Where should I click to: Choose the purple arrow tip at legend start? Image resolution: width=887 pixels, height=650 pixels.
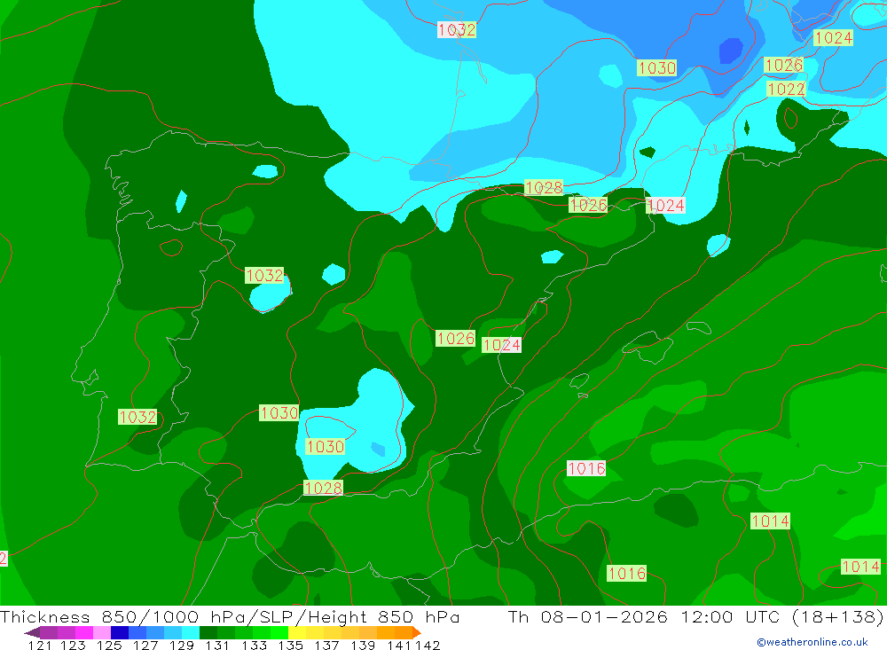(x=32, y=632)
